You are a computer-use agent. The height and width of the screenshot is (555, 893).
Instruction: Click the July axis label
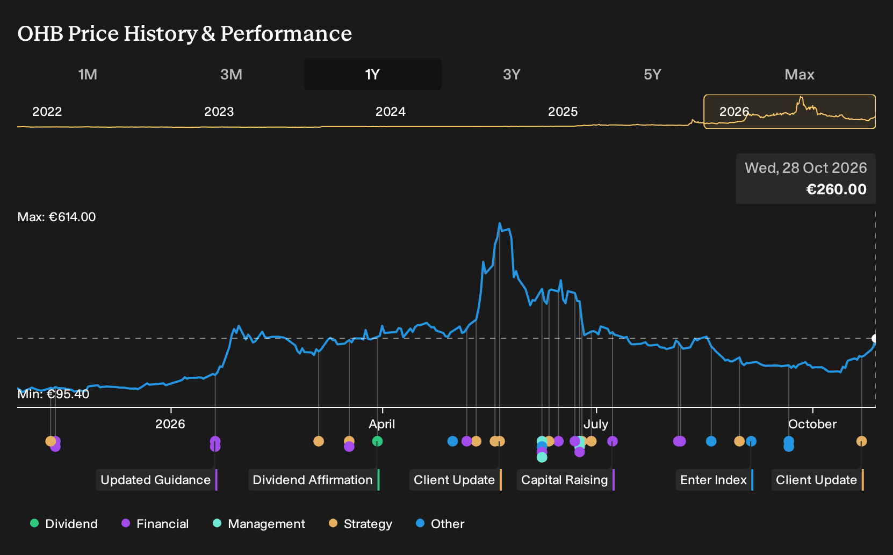pos(596,424)
